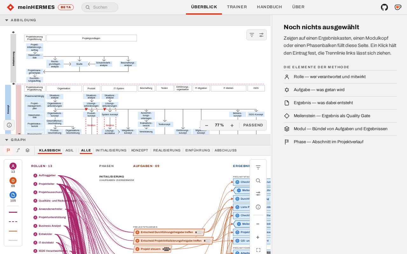Click the roles count icon showing 13
The image size is (407, 254).
point(13,166)
